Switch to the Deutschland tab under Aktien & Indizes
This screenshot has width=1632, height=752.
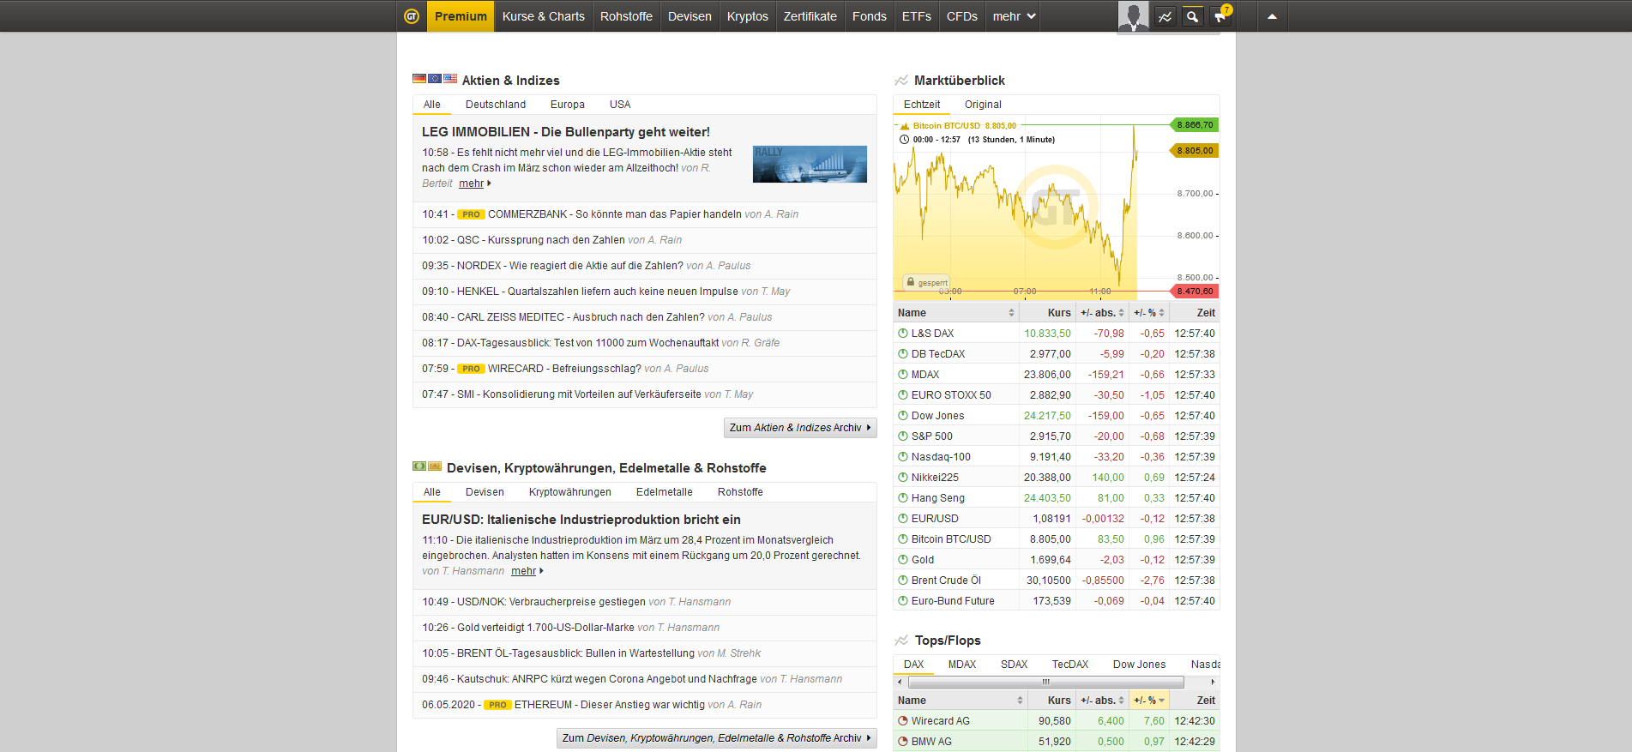click(x=496, y=105)
